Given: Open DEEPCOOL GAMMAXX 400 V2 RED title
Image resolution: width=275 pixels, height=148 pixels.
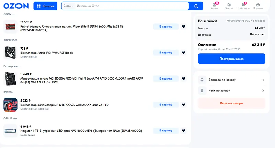Looking at the screenshot, I should click(64, 105).
